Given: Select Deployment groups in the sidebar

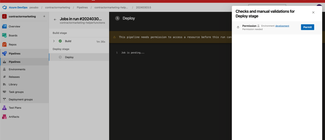Looking at the screenshot, I should [x=21, y=99].
